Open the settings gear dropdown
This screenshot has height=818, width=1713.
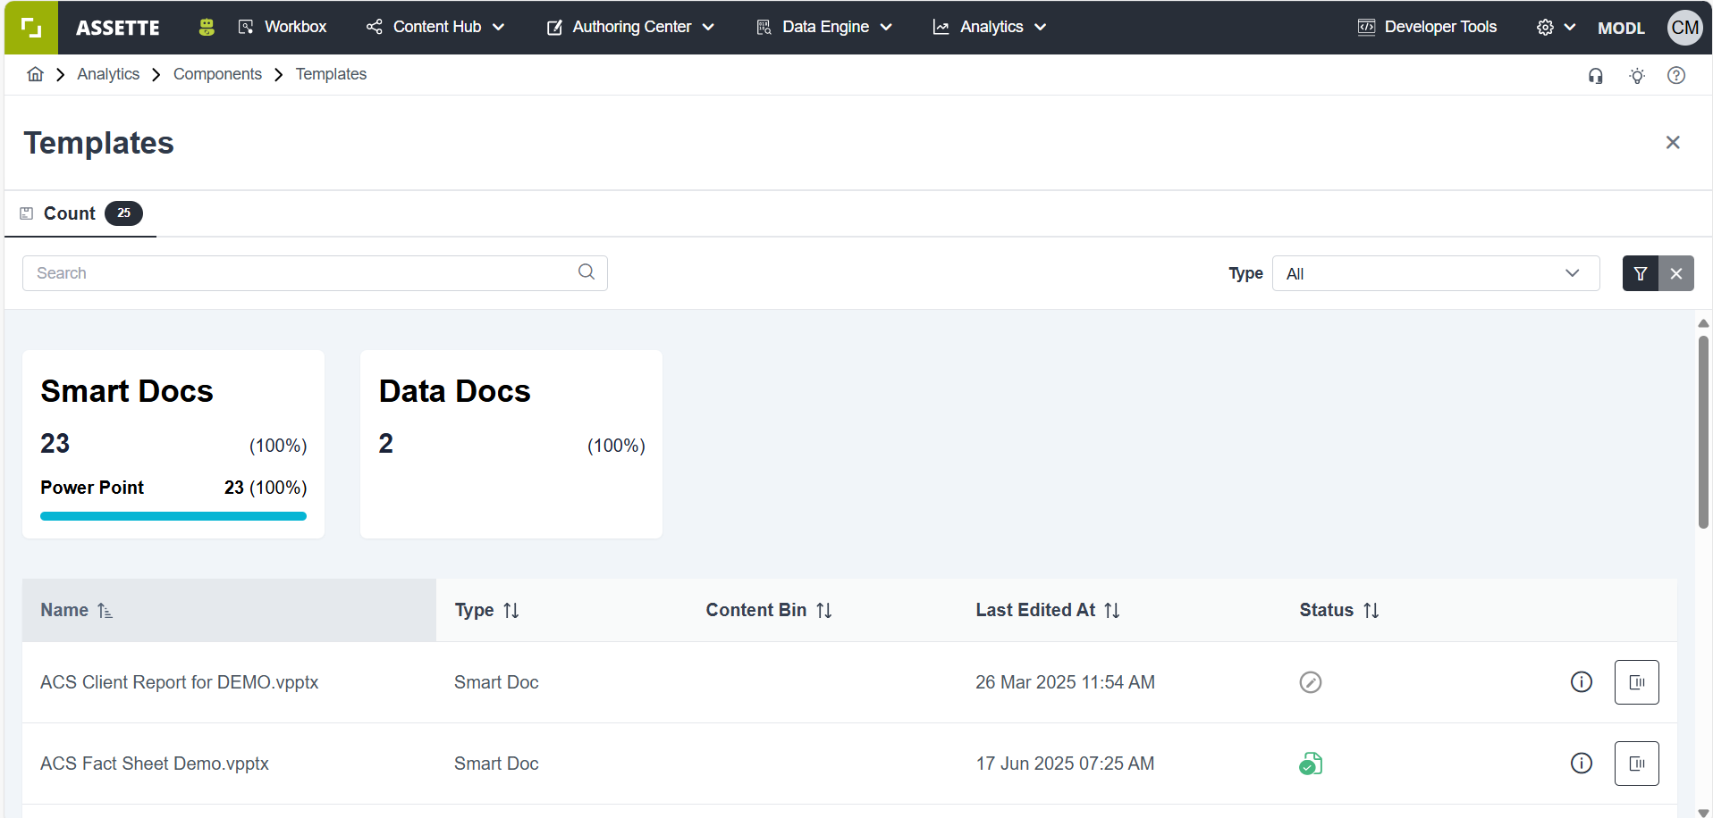(x=1556, y=28)
